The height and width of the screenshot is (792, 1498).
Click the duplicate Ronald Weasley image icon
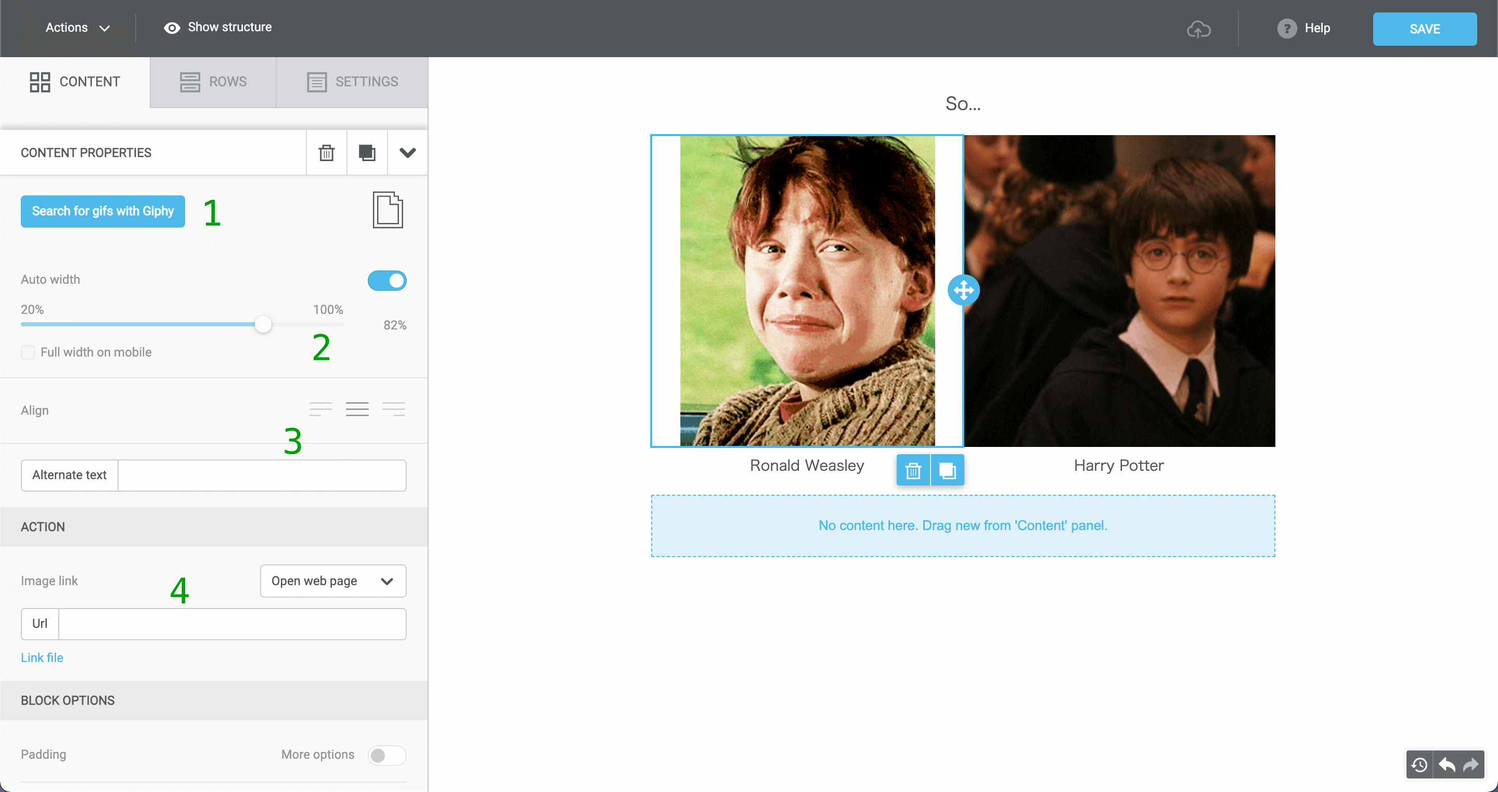pyautogui.click(x=947, y=470)
